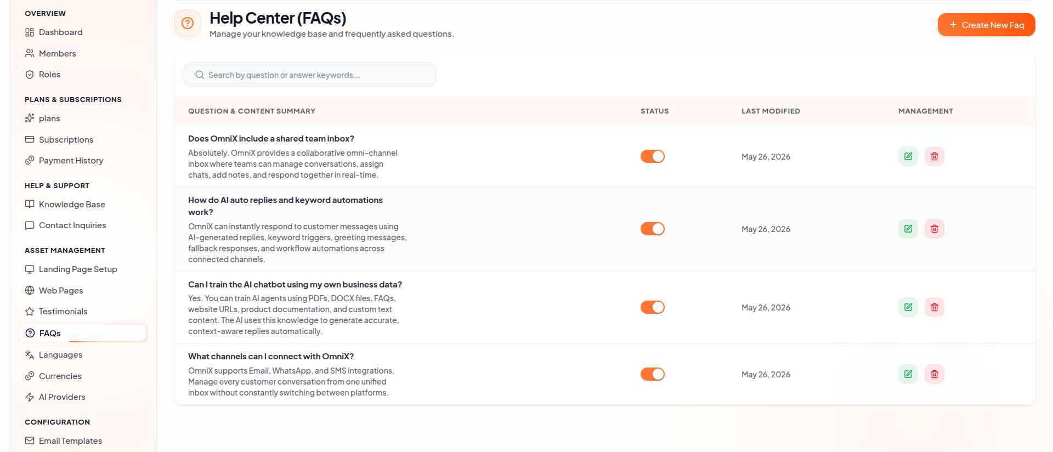Click the Web Pages globe icon
Screen dimensions: 1053x452
coord(30,290)
